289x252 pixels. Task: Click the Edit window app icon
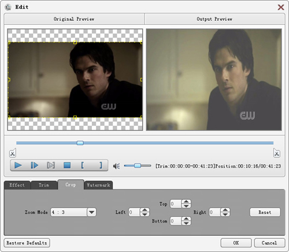tap(8, 7)
